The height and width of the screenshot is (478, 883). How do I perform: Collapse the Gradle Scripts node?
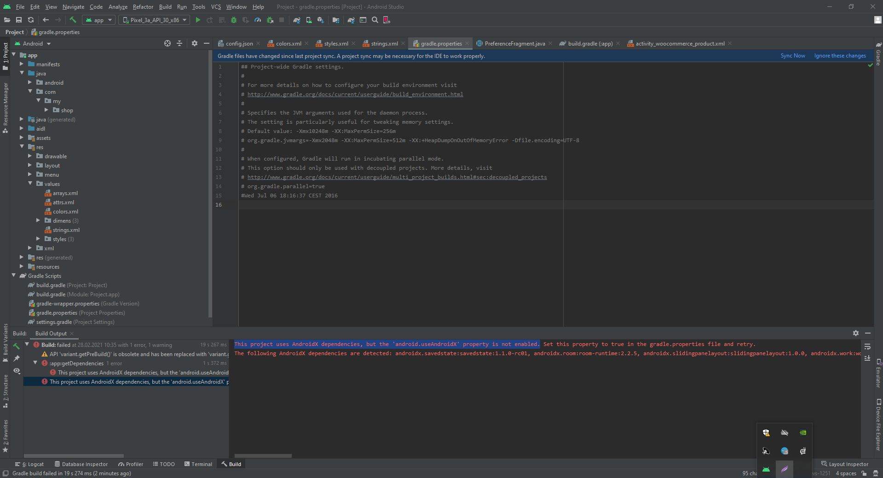13,276
